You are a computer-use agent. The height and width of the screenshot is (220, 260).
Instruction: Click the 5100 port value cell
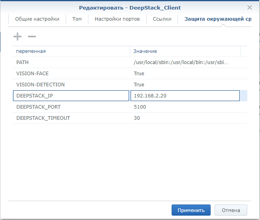click(185, 107)
